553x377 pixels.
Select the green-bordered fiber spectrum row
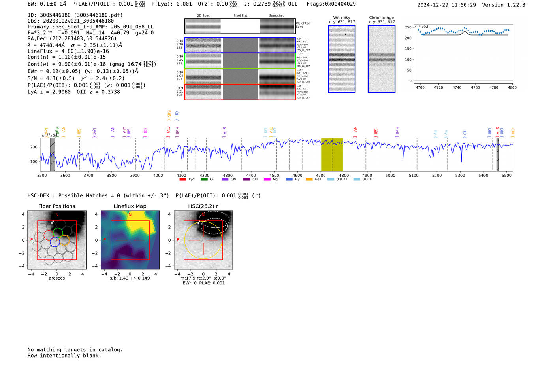(240, 61)
